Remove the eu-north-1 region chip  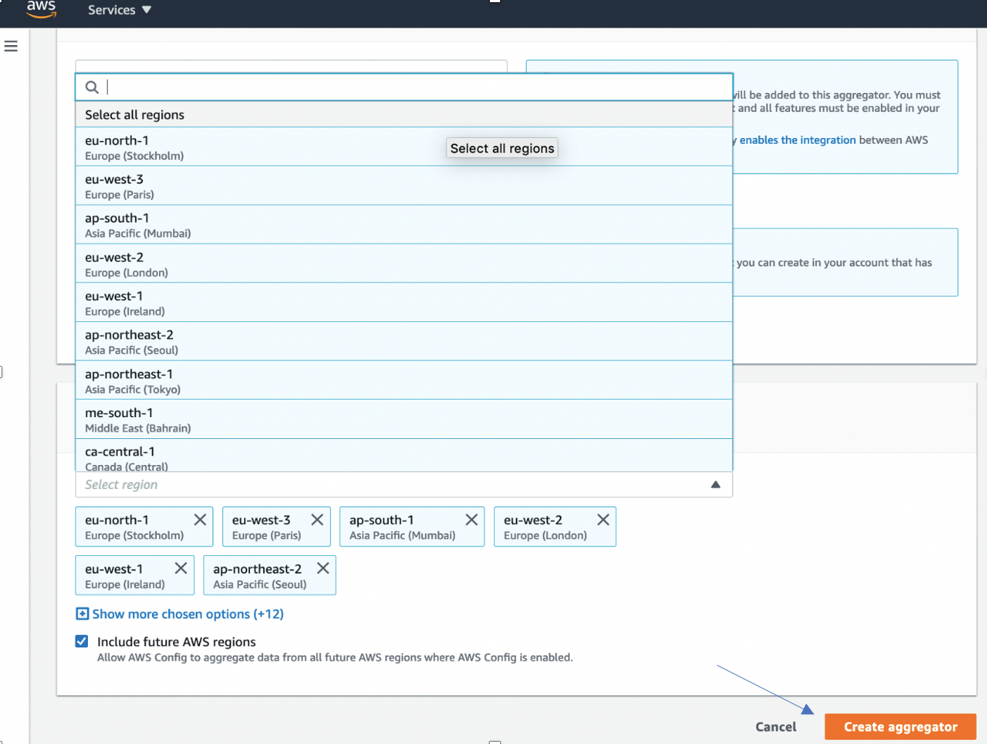point(201,519)
